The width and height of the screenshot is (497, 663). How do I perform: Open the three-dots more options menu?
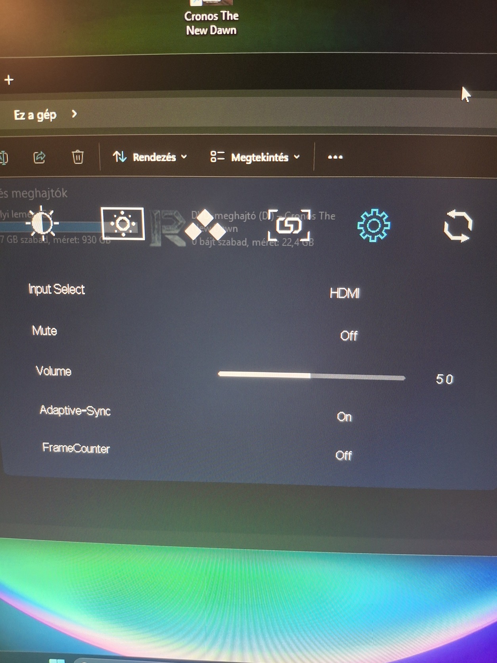coord(335,157)
